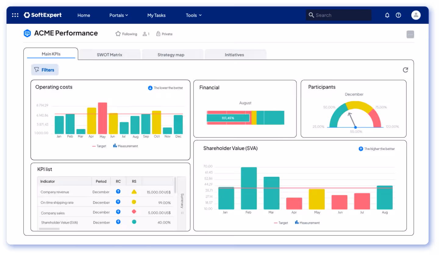Image resolution: width=439 pixels, height=255 pixels.
Task: Click the On time shipping yellow circle status
Action: (134, 202)
